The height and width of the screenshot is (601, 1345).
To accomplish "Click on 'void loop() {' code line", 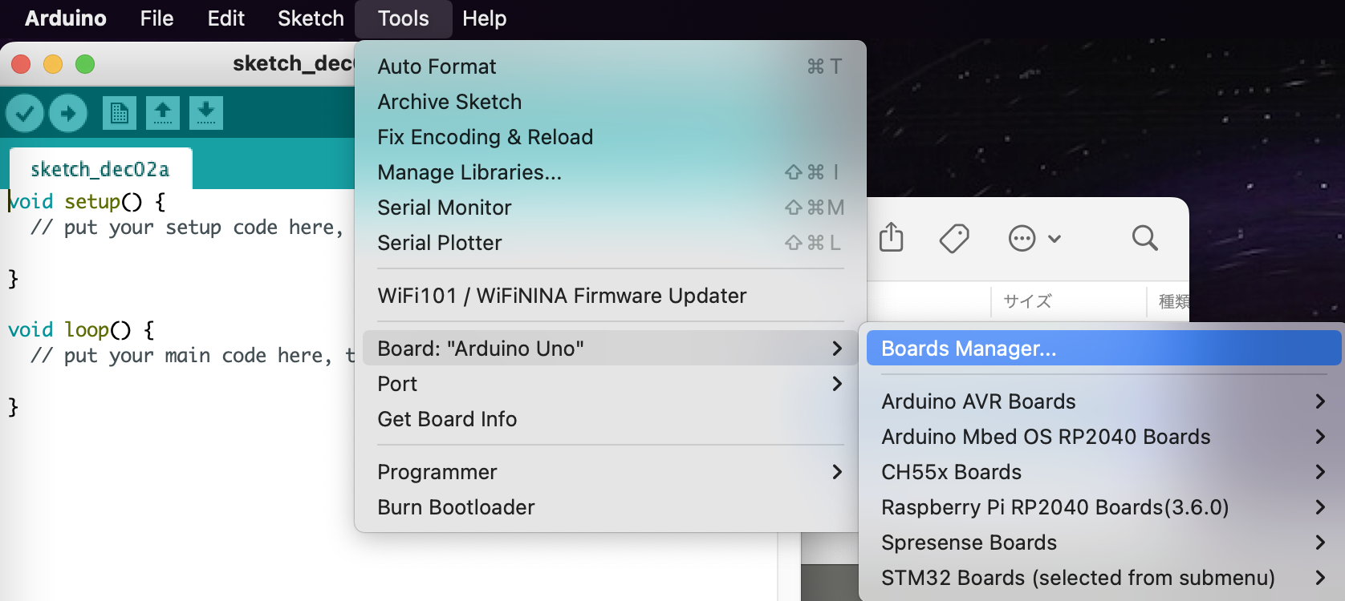I will pos(81,329).
